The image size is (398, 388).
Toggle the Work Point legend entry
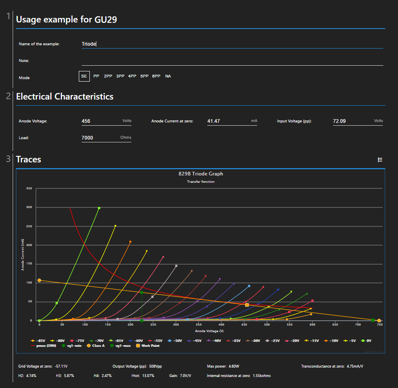(148, 346)
